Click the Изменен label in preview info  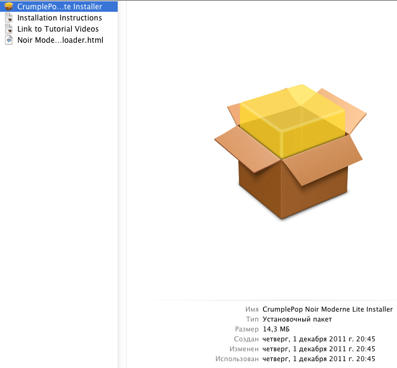pyautogui.click(x=244, y=349)
